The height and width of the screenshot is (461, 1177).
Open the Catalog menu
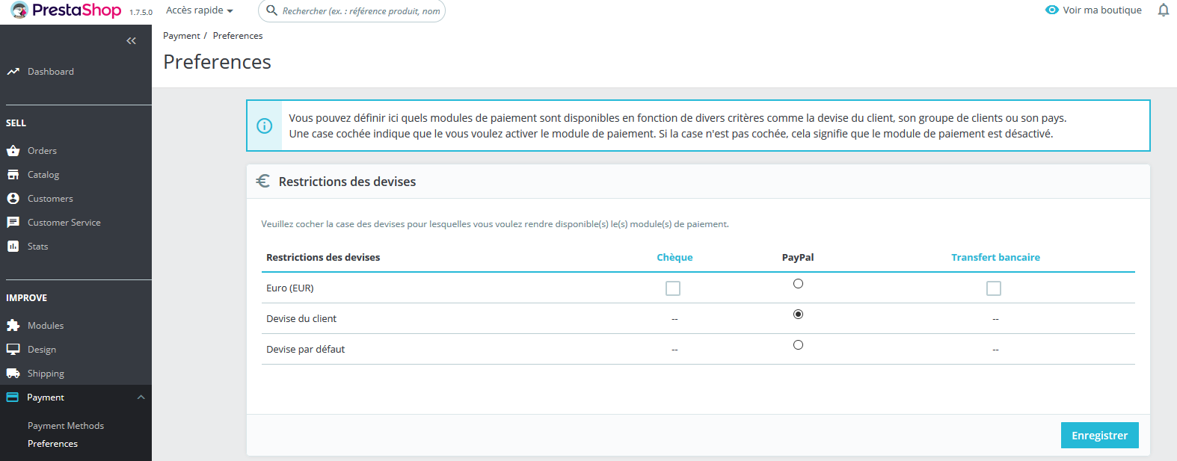(x=43, y=175)
